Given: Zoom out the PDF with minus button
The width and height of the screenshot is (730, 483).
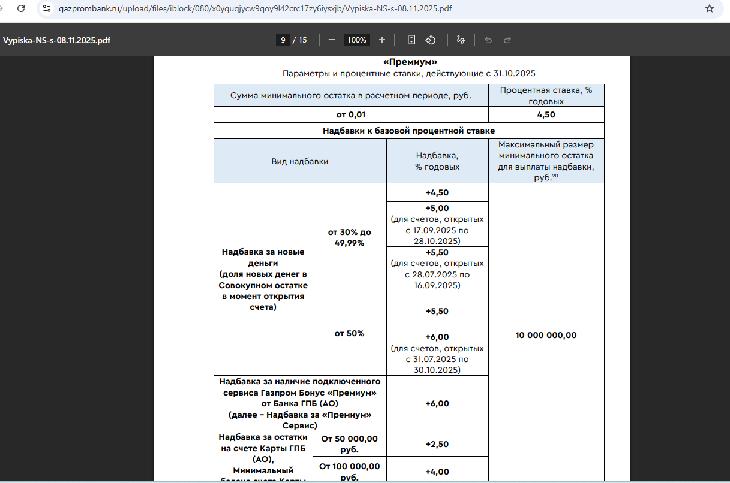Looking at the screenshot, I should click(x=332, y=40).
